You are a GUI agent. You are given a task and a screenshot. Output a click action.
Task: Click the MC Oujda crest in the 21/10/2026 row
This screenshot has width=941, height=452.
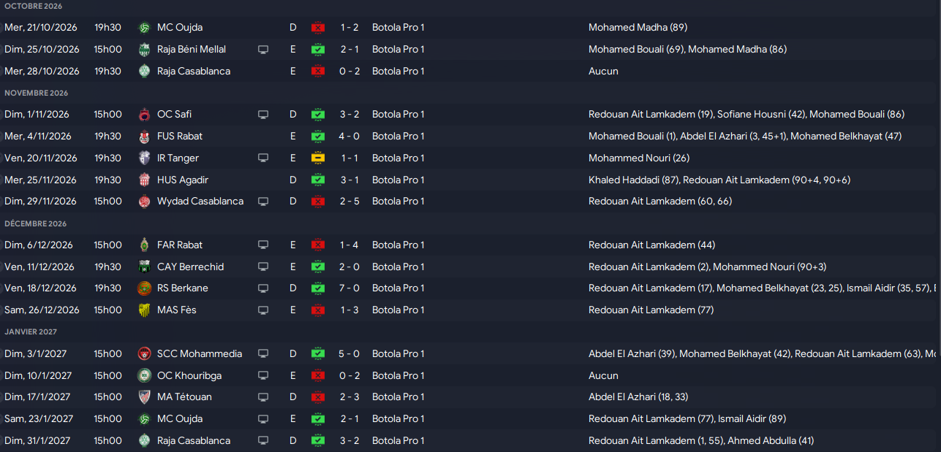pos(144,28)
